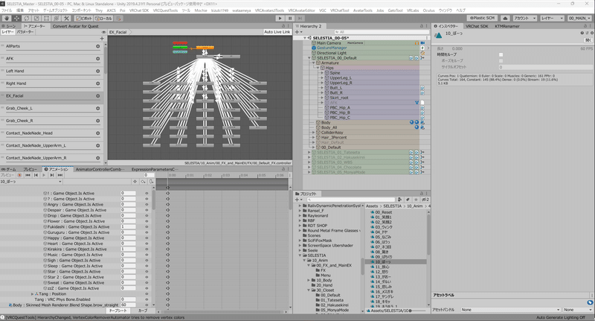Expand SELESTIA_01_Tateseta in Hierarchy

pos(309,153)
